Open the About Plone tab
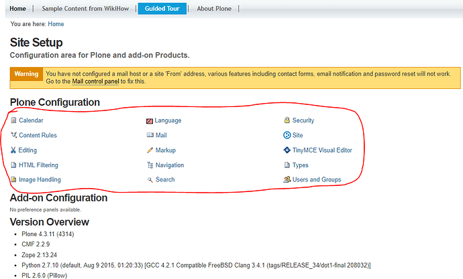Image resolution: width=463 pixels, height=279 pixels. (x=214, y=9)
